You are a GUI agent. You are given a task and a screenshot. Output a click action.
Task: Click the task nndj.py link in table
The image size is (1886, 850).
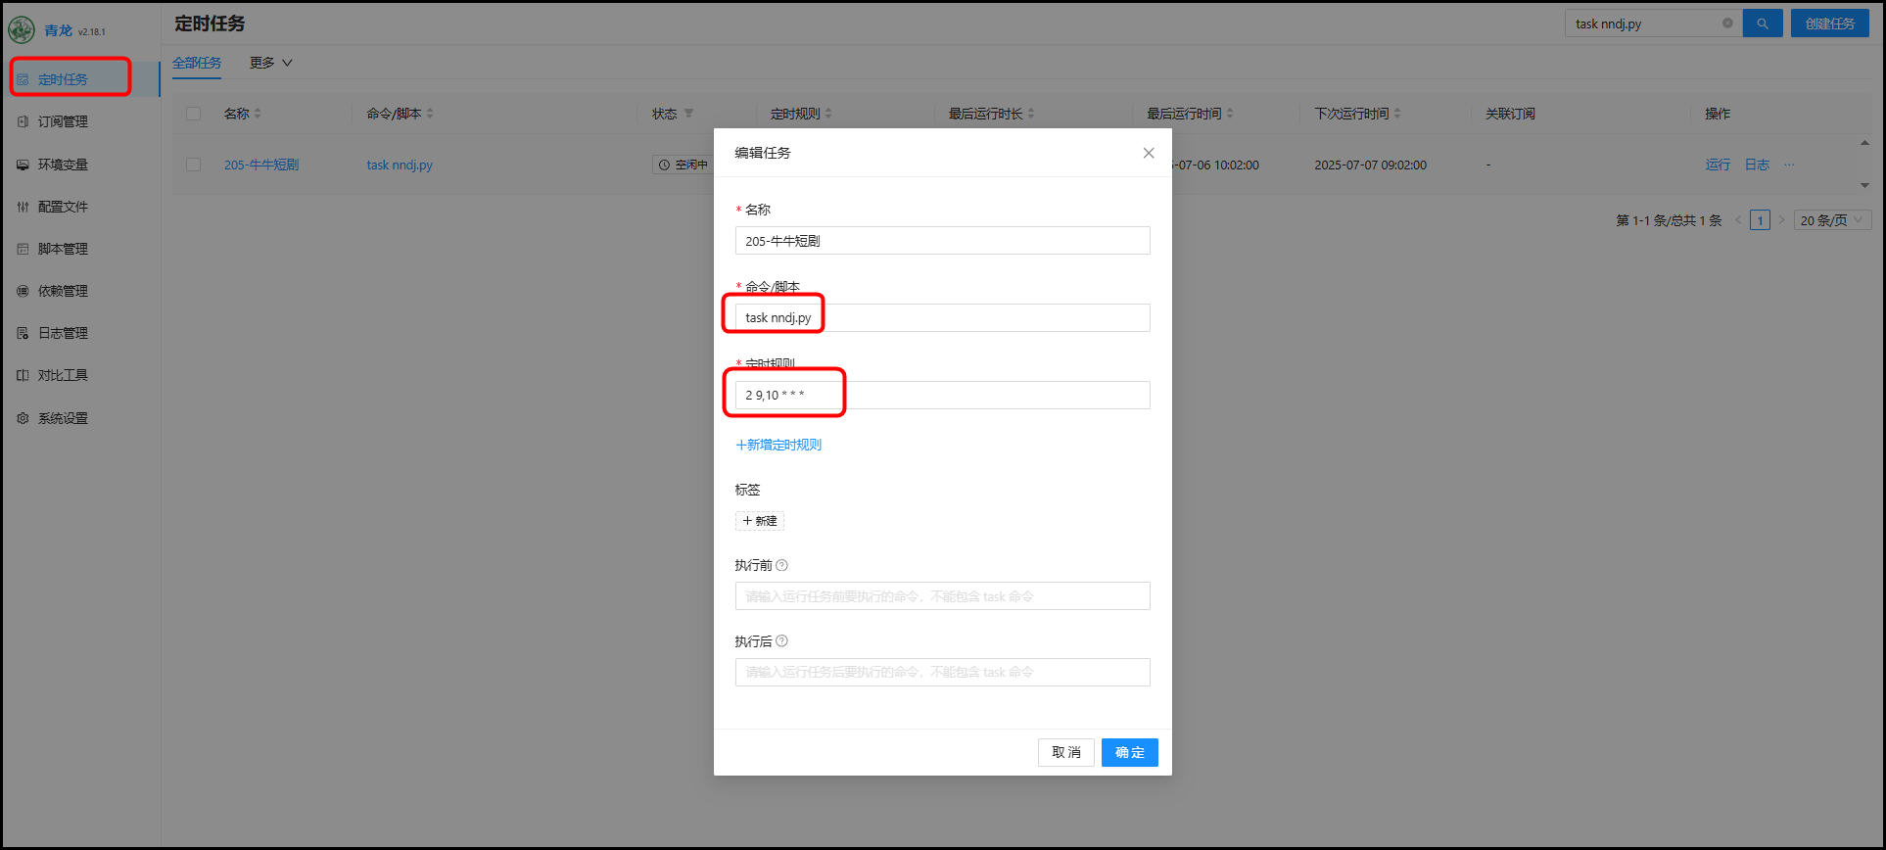400,165
